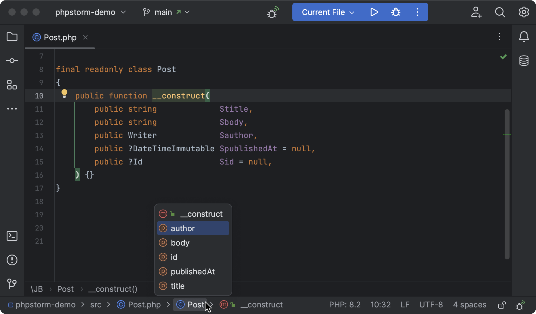Viewport: 536px width, 314px height.
Task: Click the intention light bulb on line 10
Action: point(64,94)
